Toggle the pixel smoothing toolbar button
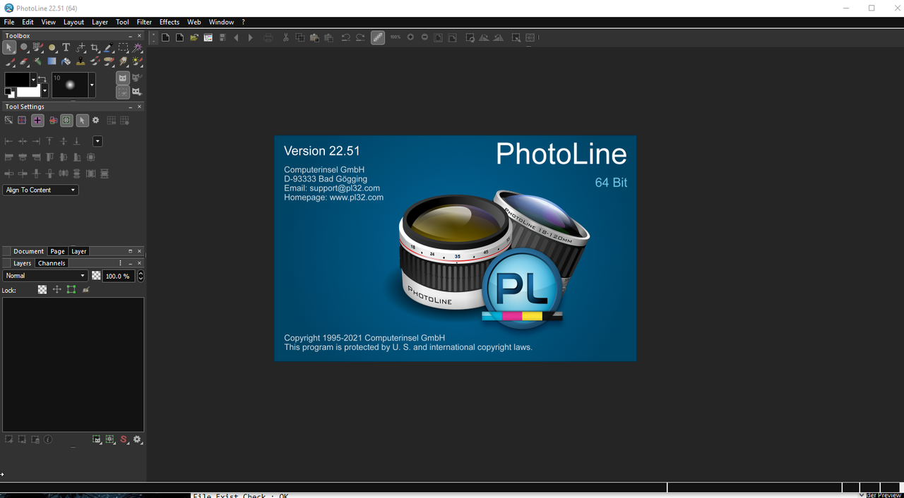 tap(378, 37)
